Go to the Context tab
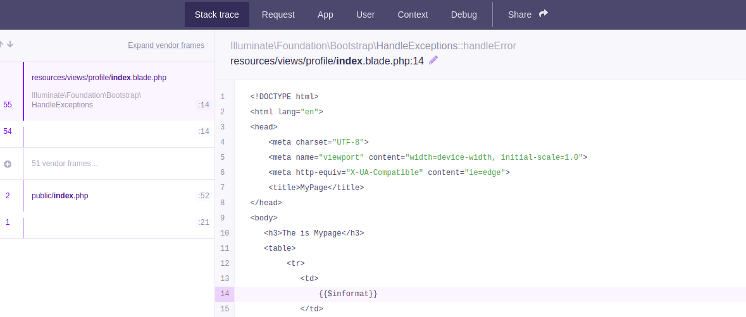 tap(413, 15)
